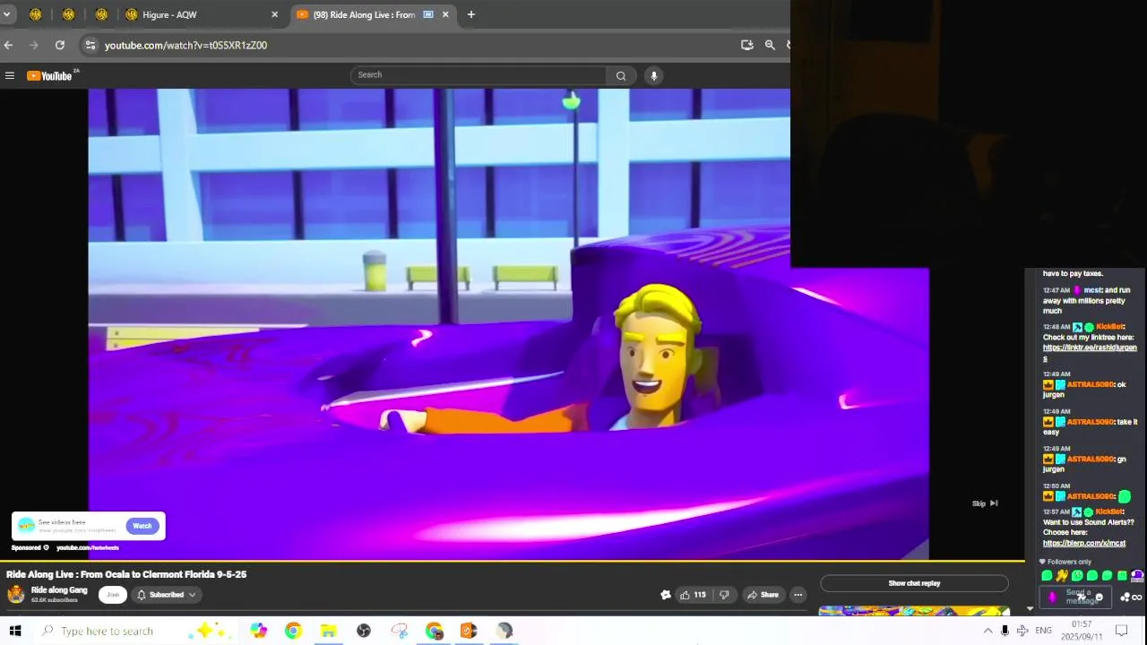Open the blerp.com sound alerts link in chat
The height and width of the screenshot is (645, 1147).
coord(1084,543)
